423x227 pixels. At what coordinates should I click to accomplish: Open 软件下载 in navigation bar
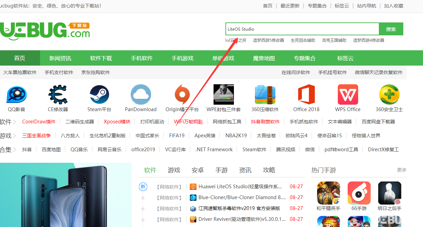pos(101,58)
